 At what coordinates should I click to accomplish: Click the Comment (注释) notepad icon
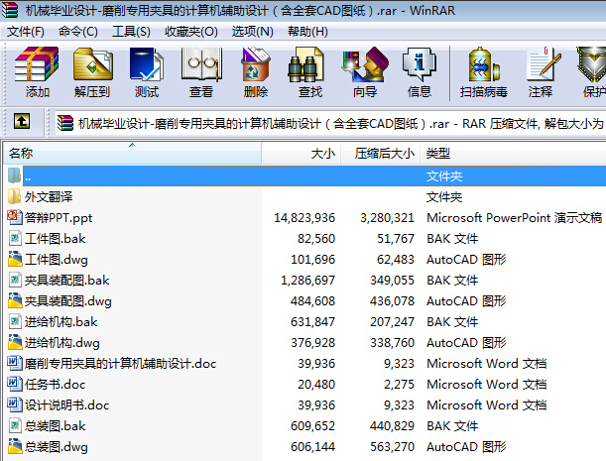[544, 64]
